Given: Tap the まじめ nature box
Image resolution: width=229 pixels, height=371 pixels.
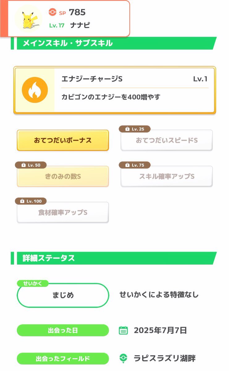Looking at the screenshot, I should pyautogui.click(x=63, y=295).
